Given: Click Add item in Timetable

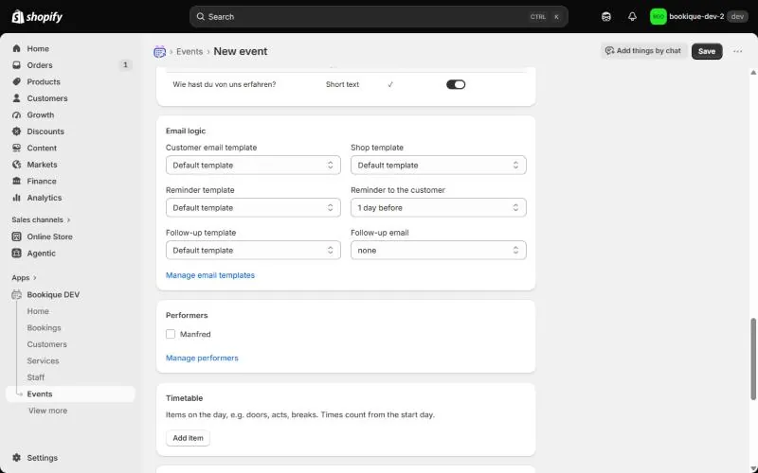Looking at the screenshot, I should click(x=188, y=438).
